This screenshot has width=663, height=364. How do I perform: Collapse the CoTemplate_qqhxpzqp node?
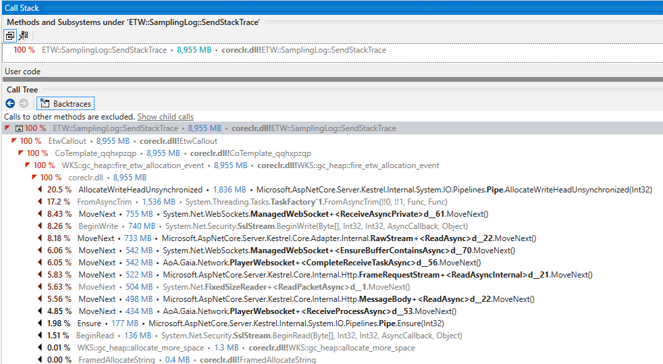(x=21, y=153)
